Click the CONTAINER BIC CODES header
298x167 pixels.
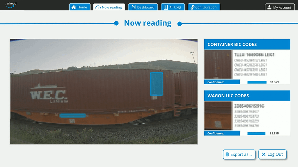pos(247,45)
